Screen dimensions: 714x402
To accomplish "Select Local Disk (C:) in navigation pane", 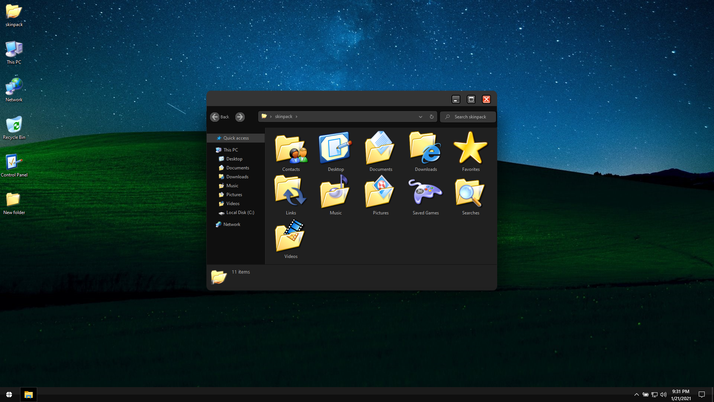I will pyautogui.click(x=240, y=213).
